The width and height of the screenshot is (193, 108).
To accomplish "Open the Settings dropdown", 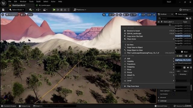I will pyautogui.click(x=185, y=10).
